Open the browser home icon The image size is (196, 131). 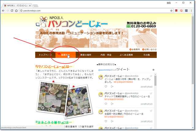click(x=16, y=11)
